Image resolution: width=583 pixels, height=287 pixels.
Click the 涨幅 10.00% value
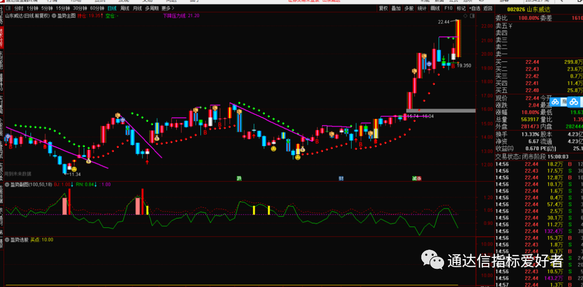(x=530, y=112)
